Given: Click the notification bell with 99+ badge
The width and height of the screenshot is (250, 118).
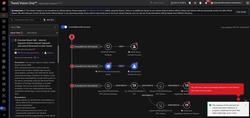Looking at the screenshot, I should click(206, 3).
